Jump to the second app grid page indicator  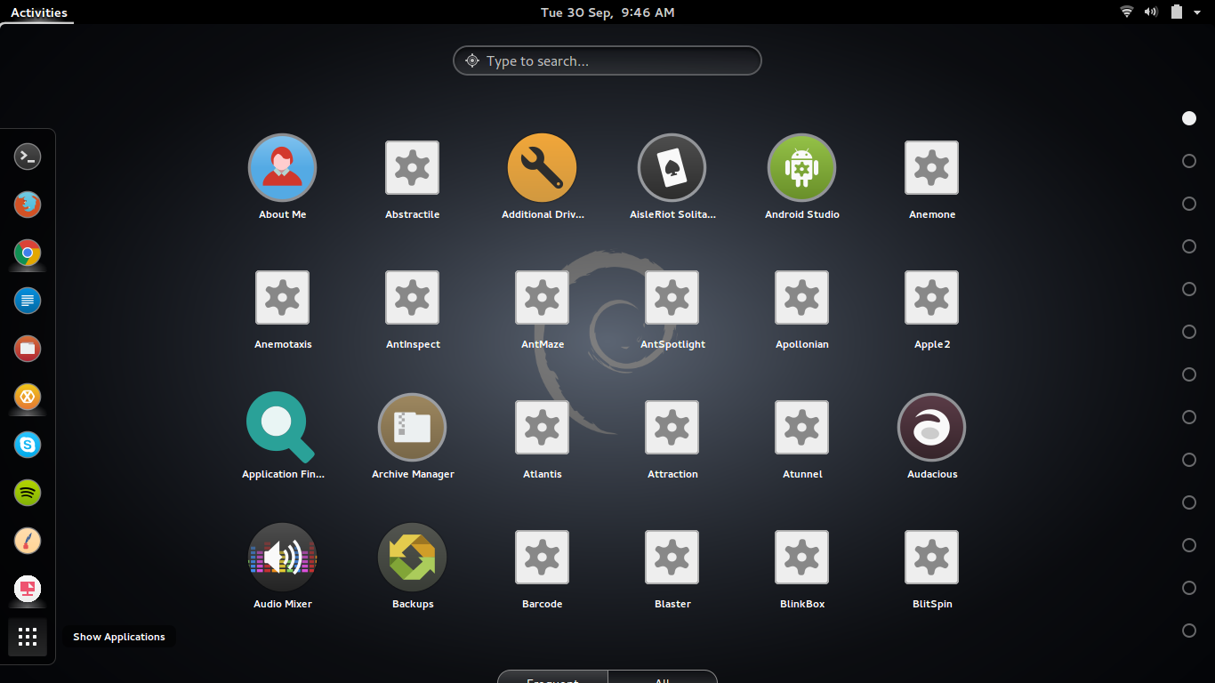1189,161
